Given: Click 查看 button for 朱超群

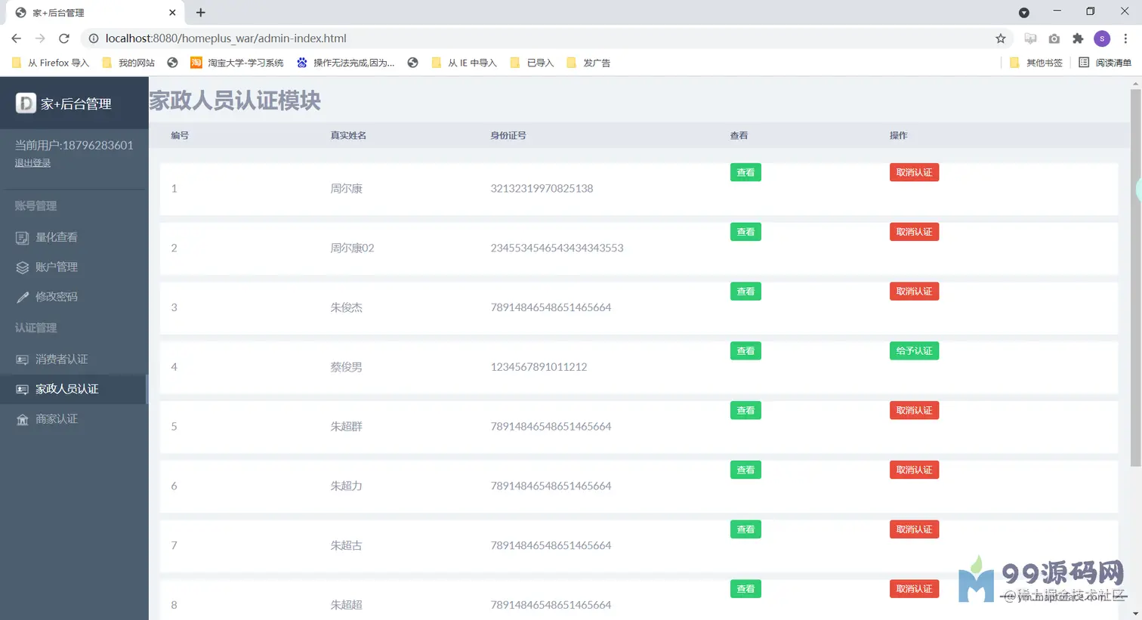Looking at the screenshot, I should (745, 411).
